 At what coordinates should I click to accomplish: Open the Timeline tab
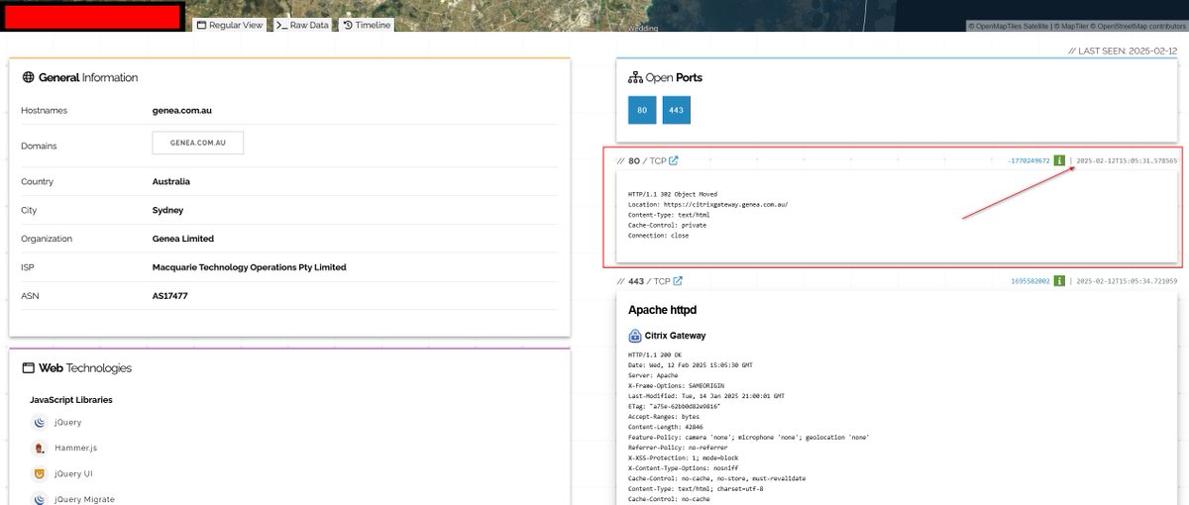point(367,25)
